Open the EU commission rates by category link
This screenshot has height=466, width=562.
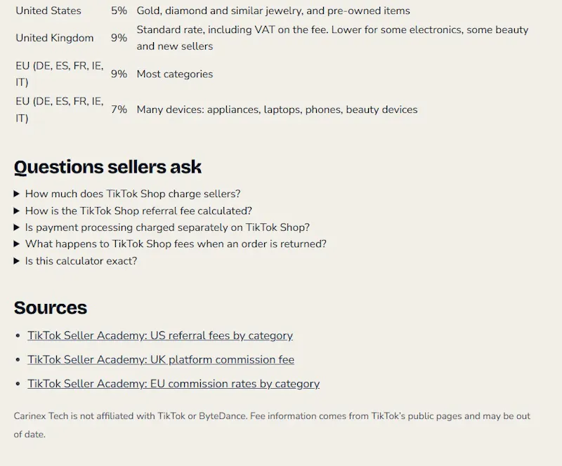174,384
